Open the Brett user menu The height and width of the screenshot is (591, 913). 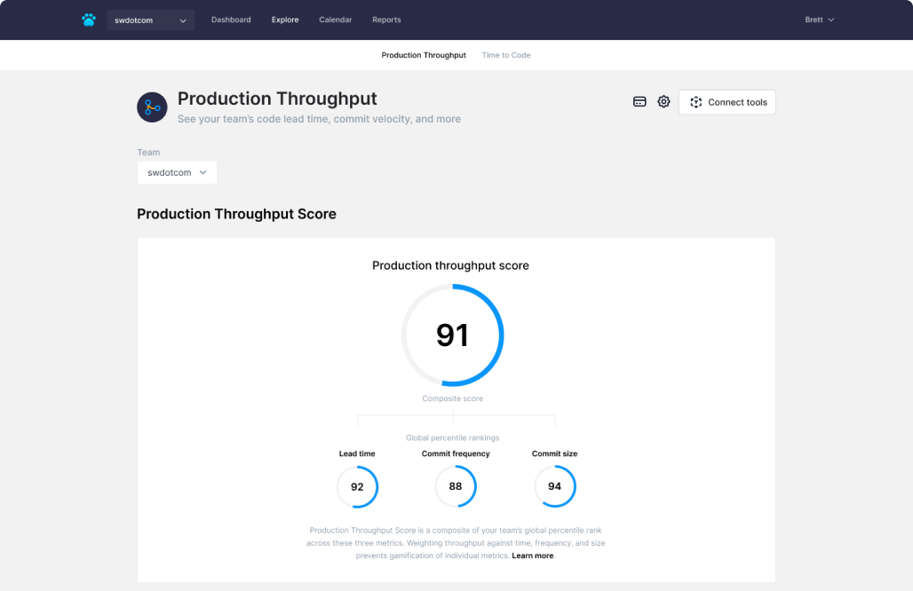(x=819, y=20)
